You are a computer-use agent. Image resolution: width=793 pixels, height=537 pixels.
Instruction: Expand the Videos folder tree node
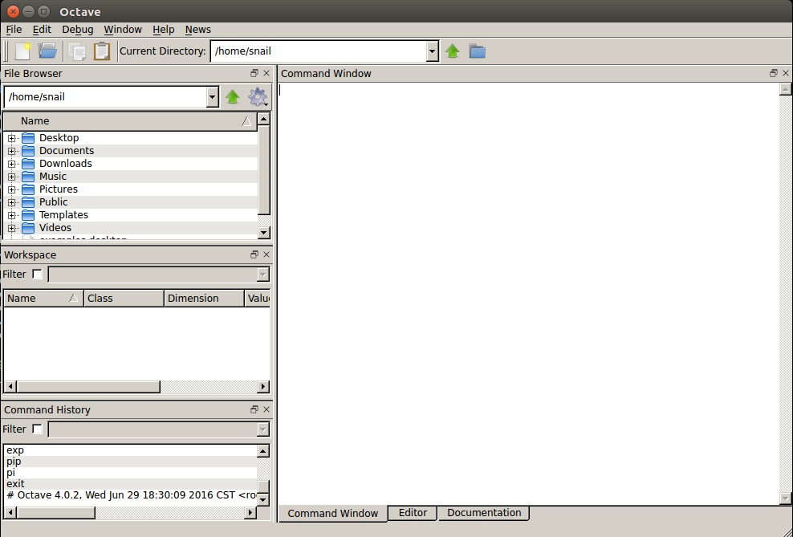click(x=11, y=228)
